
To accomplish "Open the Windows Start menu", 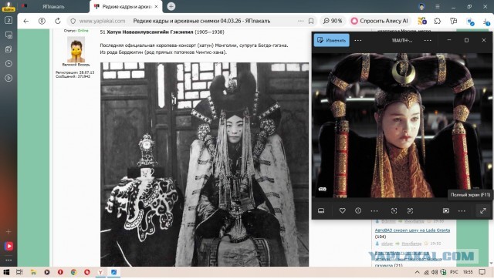I will [x=6, y=272].
